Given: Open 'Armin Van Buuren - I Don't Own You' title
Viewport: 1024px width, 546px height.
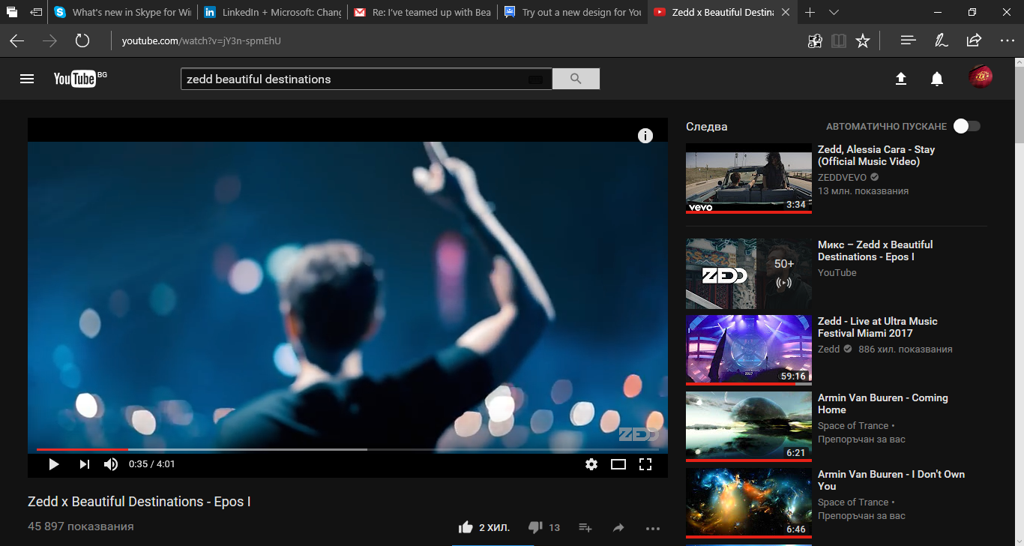Looking at the screenshot, I should tap(891, 480).
